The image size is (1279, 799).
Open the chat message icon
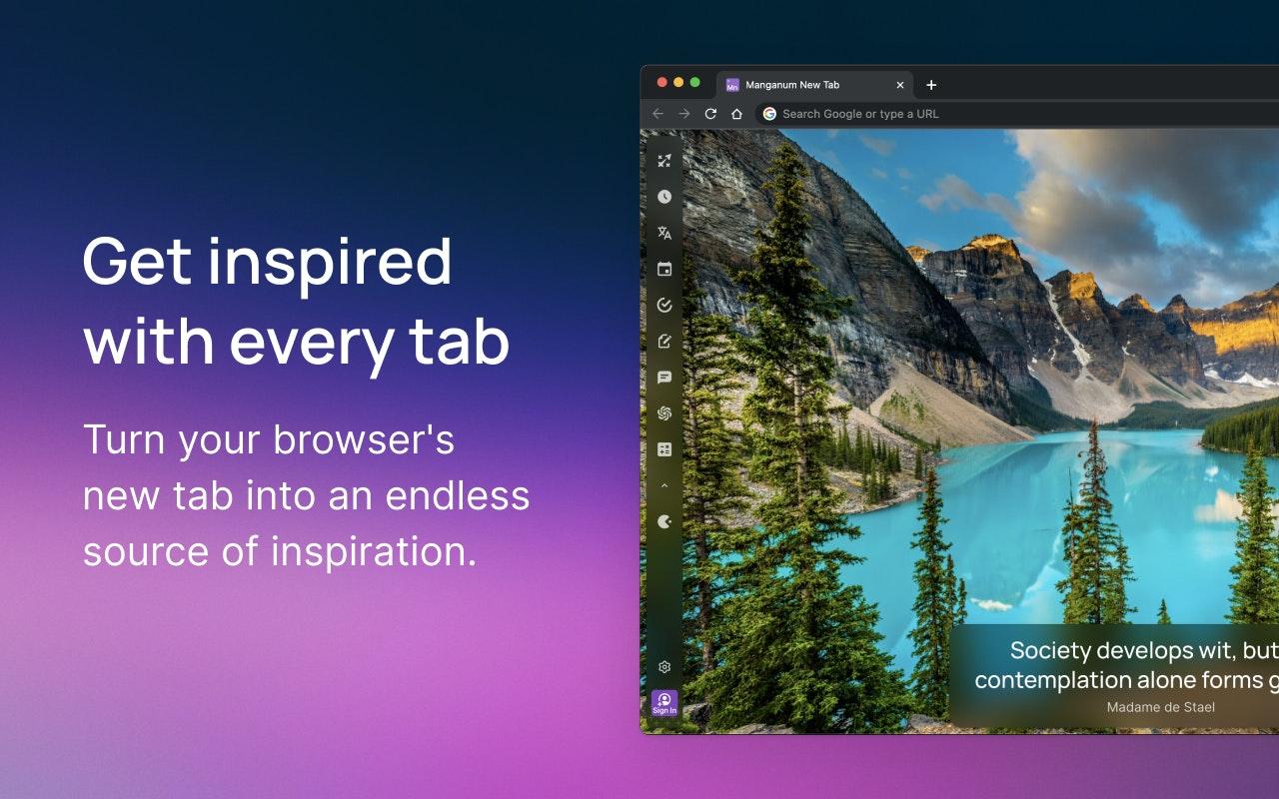tap(664, 378)
